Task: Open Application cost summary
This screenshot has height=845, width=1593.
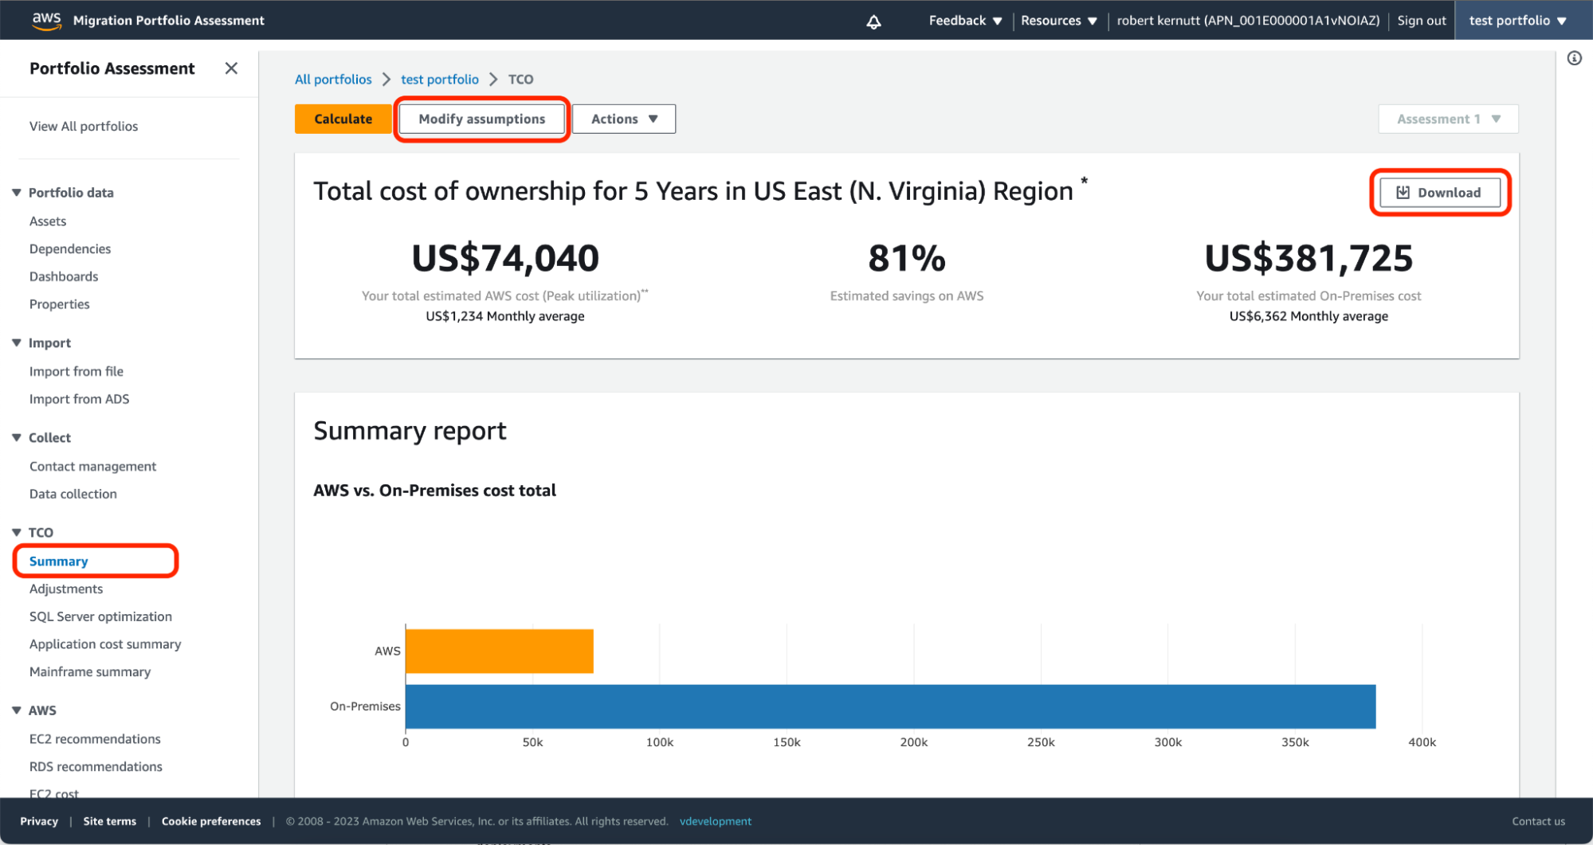Action: [105, 644]
